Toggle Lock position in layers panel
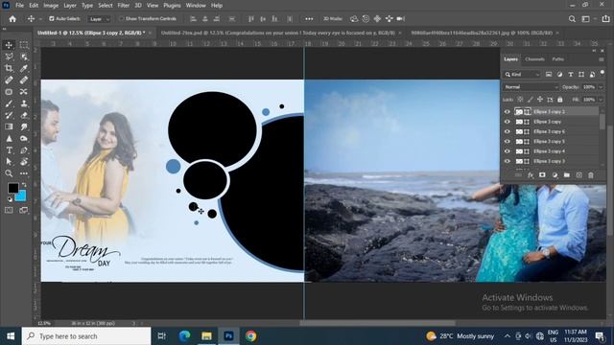The width and height of the screenshot is (614, 345). 540,100
